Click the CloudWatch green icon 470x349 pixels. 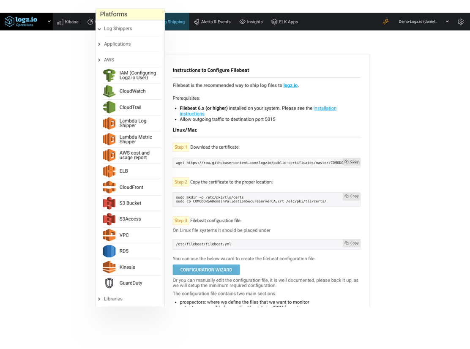click(109, 91)
